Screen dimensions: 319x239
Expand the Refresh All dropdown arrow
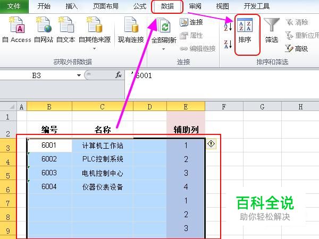[x=163, y=49]
